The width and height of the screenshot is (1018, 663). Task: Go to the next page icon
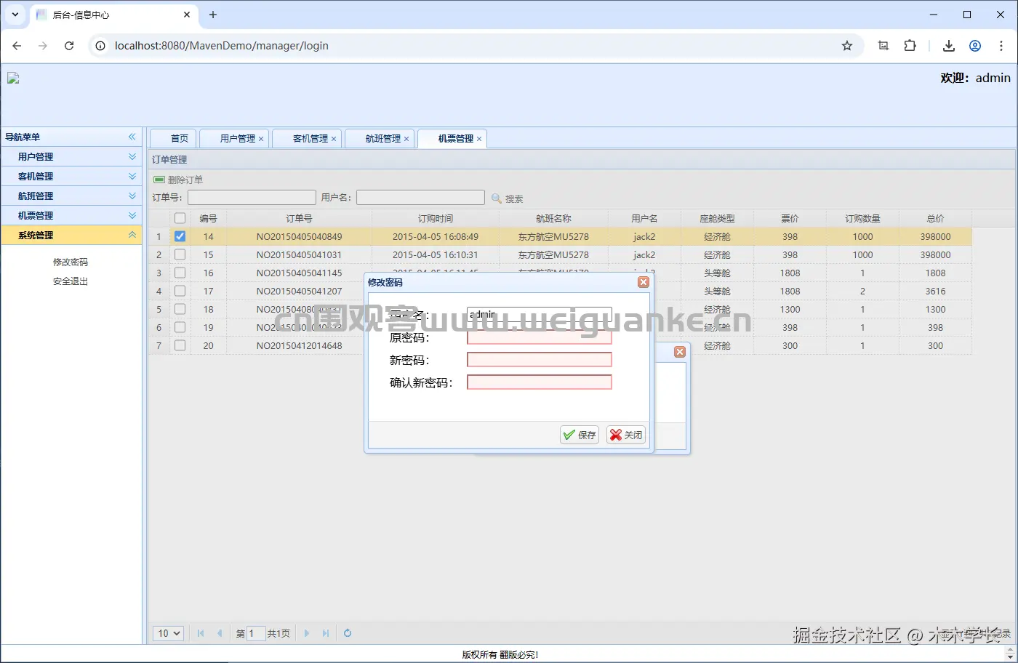(x=307, y=633)
